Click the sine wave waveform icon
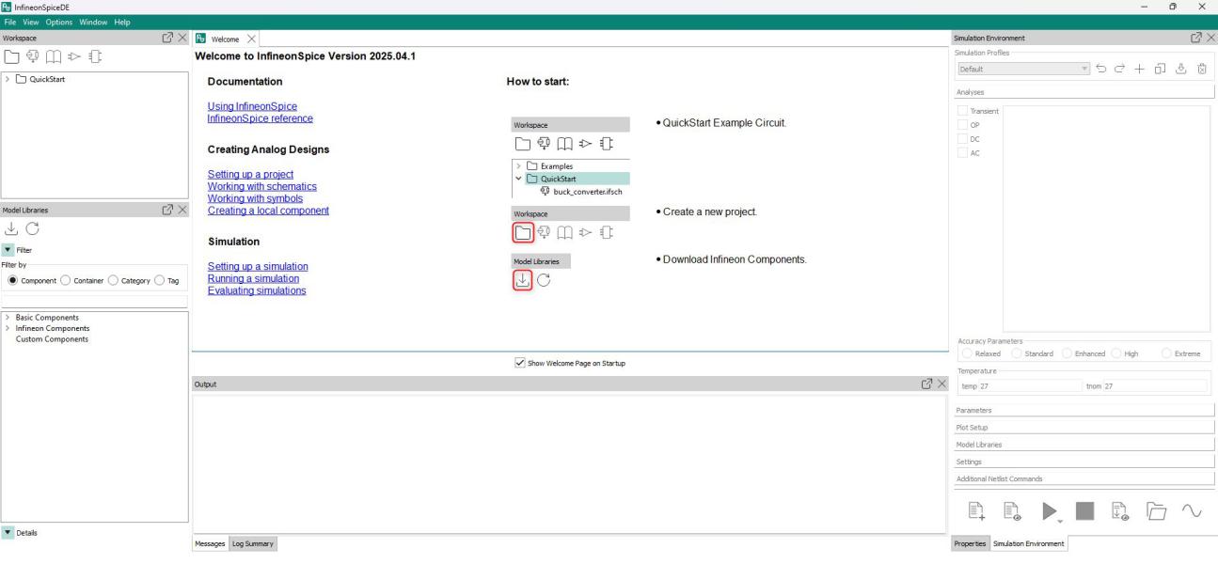 click(1192, 510)
